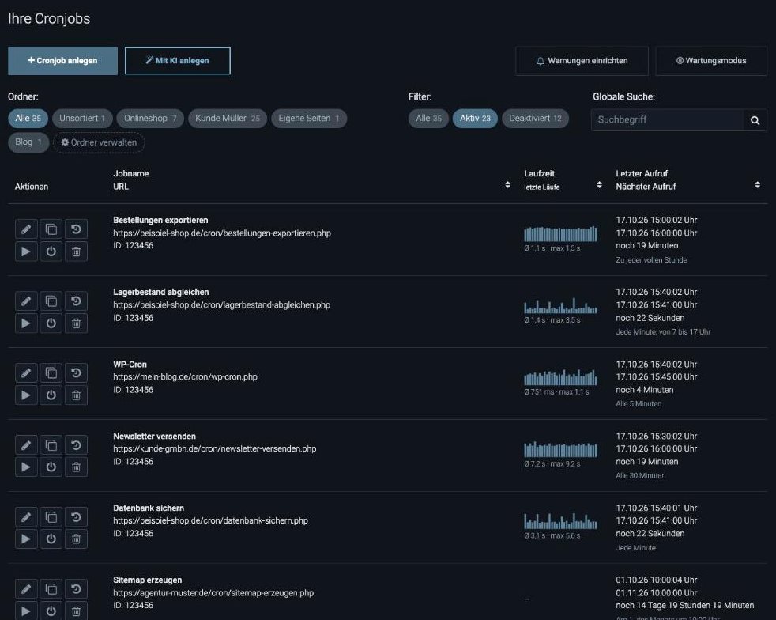The width and height of the screenshot is (776, 620).
Task: Click the search magnifier icon
Action: point(755,120)
